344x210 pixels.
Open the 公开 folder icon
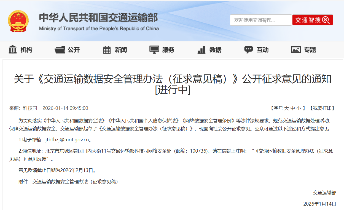pos(60,49)
